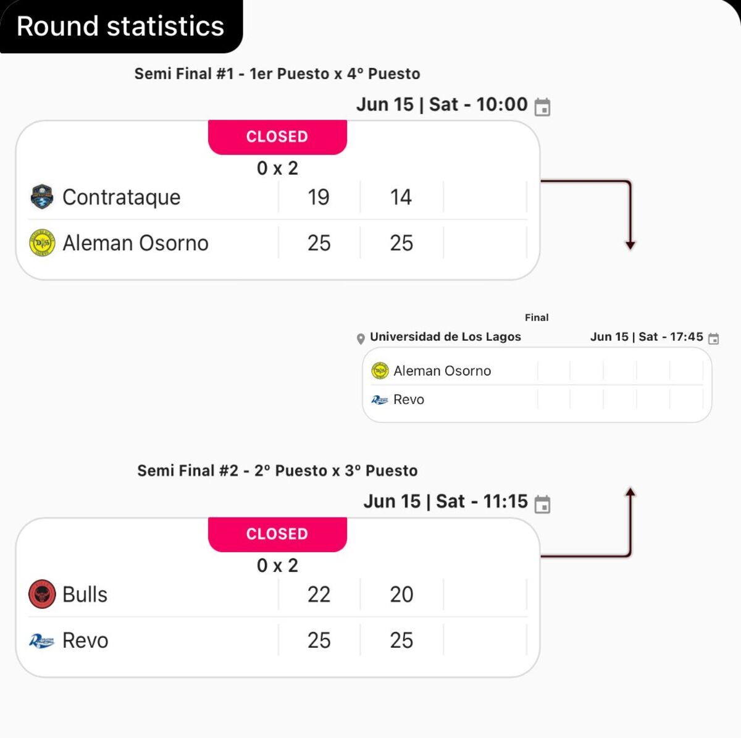741x738 pixels.
Task: Click the calendar icon beside Final 17:45 time
Action: click(x=713, y=338)
